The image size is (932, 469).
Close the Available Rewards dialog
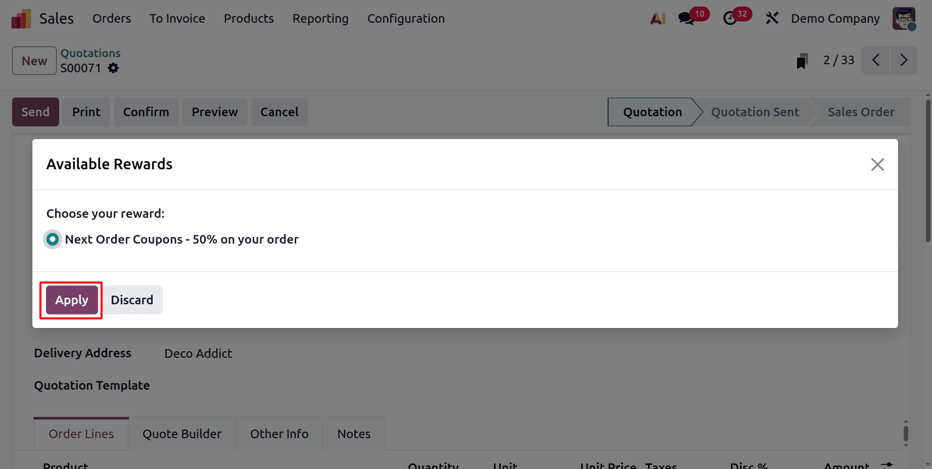(877, 164)
